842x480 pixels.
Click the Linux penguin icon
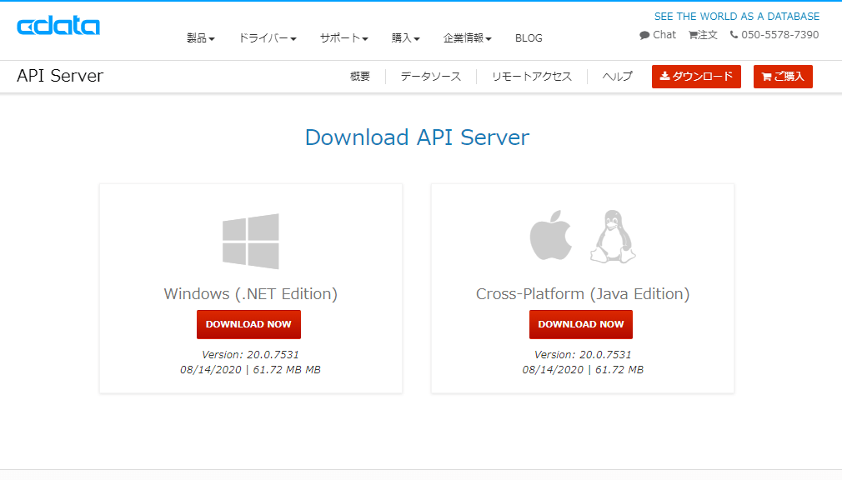pyautogui.click(x=613, y=237)
